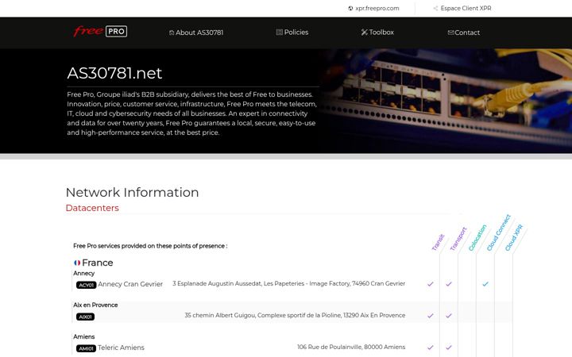572x357 pixels.
Task: Click the Transit column header
Action: click(x=438, y=242)
